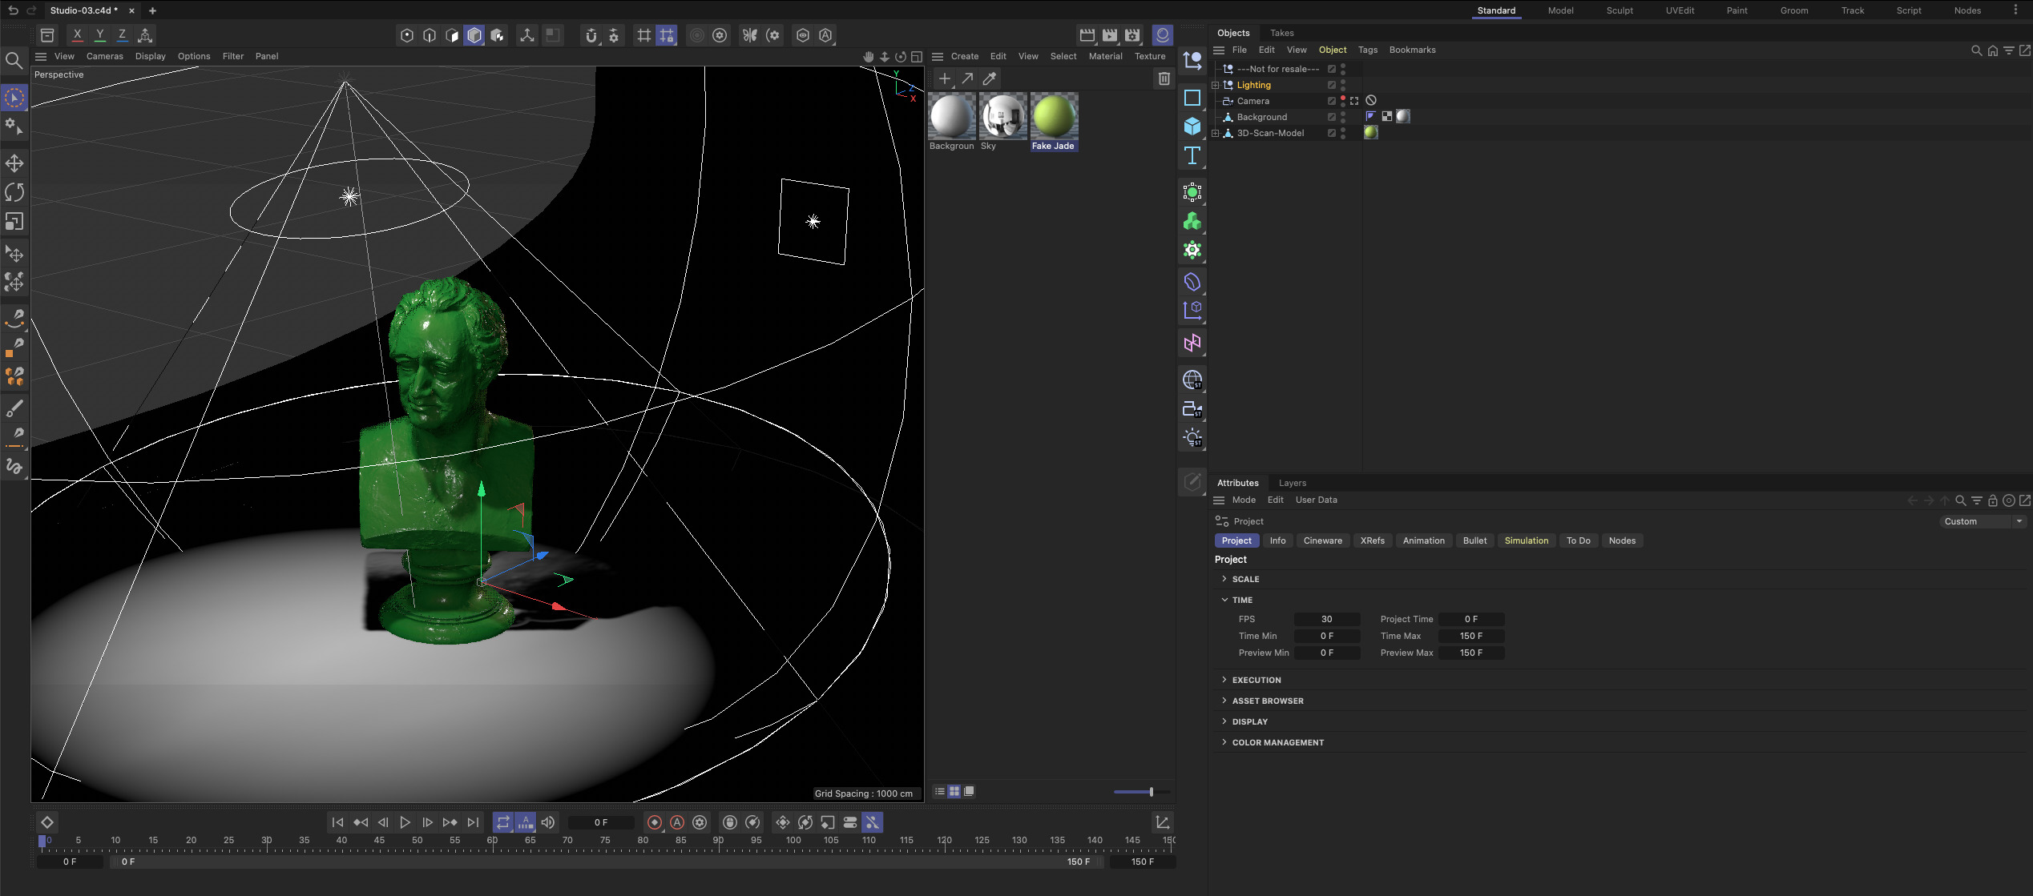The height and width of the screenshot is (896, 2033).
Task: Open the Simulation project tab
Action: click(1526, 540)
